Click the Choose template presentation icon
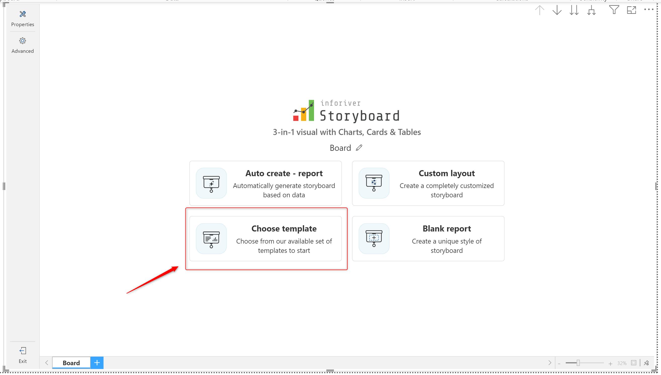Viewport: 661px width, 375px height. [211, 239]
